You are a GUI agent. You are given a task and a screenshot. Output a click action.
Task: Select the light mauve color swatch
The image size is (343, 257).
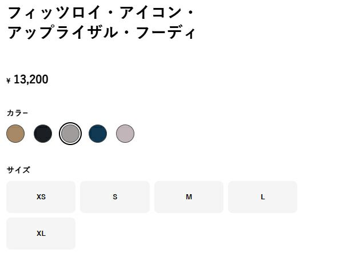coord(125,134)
